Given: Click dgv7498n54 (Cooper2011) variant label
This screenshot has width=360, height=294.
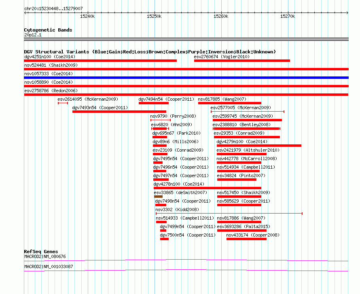Looking at the screenshot, I should (183, 201).
